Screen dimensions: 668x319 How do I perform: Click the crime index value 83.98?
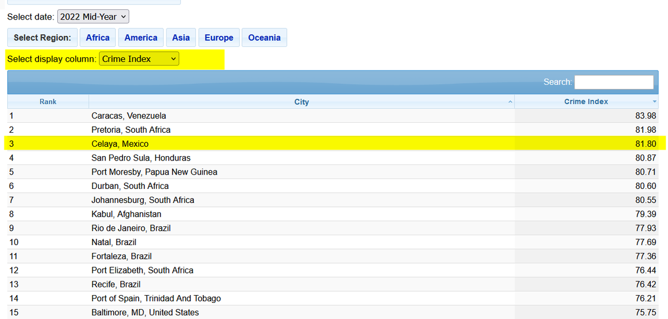(x=645, y=116)
